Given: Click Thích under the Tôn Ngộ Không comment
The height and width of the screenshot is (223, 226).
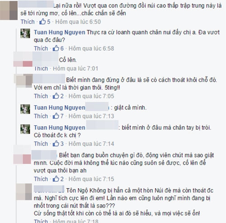Looking at the screenshot, I should pos(41,221).
